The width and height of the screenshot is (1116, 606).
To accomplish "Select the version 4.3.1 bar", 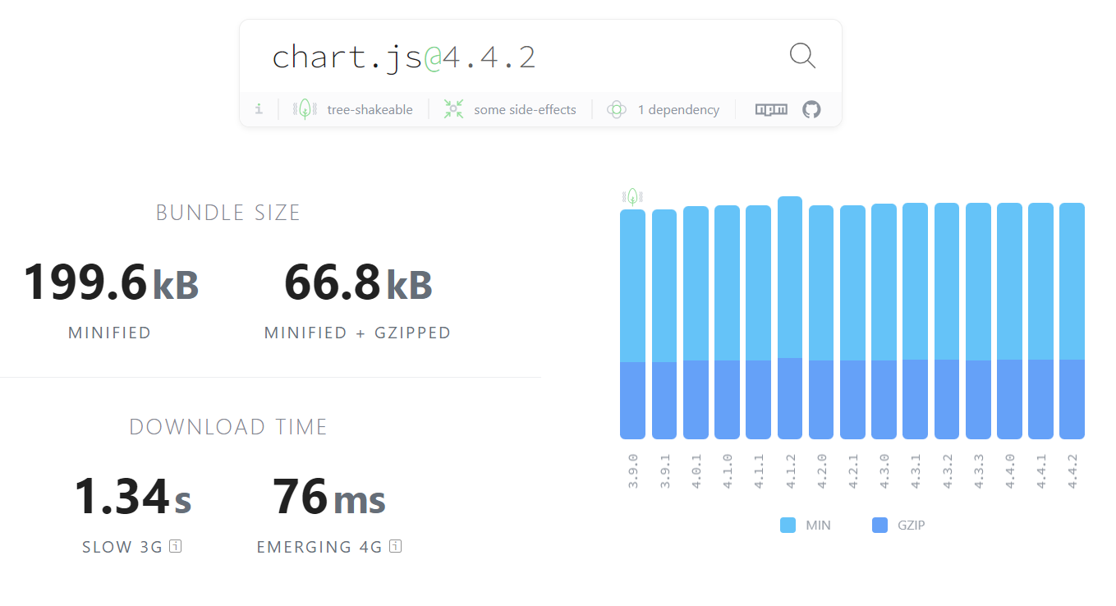I will pyautogui.click(x=915, y=321).
